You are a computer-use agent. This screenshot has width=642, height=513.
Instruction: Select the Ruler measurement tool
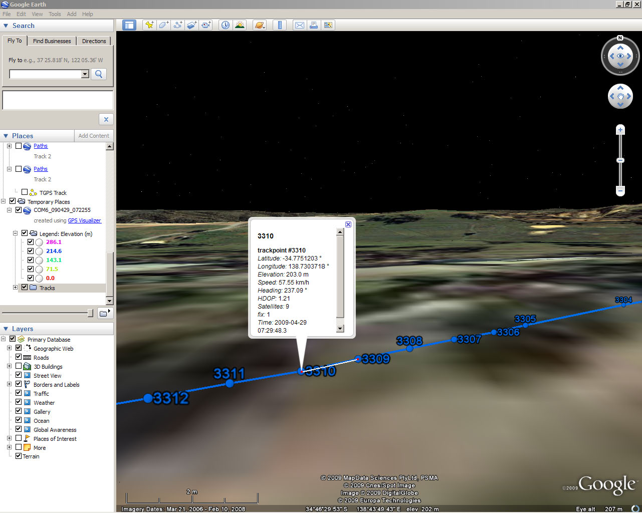280,25
